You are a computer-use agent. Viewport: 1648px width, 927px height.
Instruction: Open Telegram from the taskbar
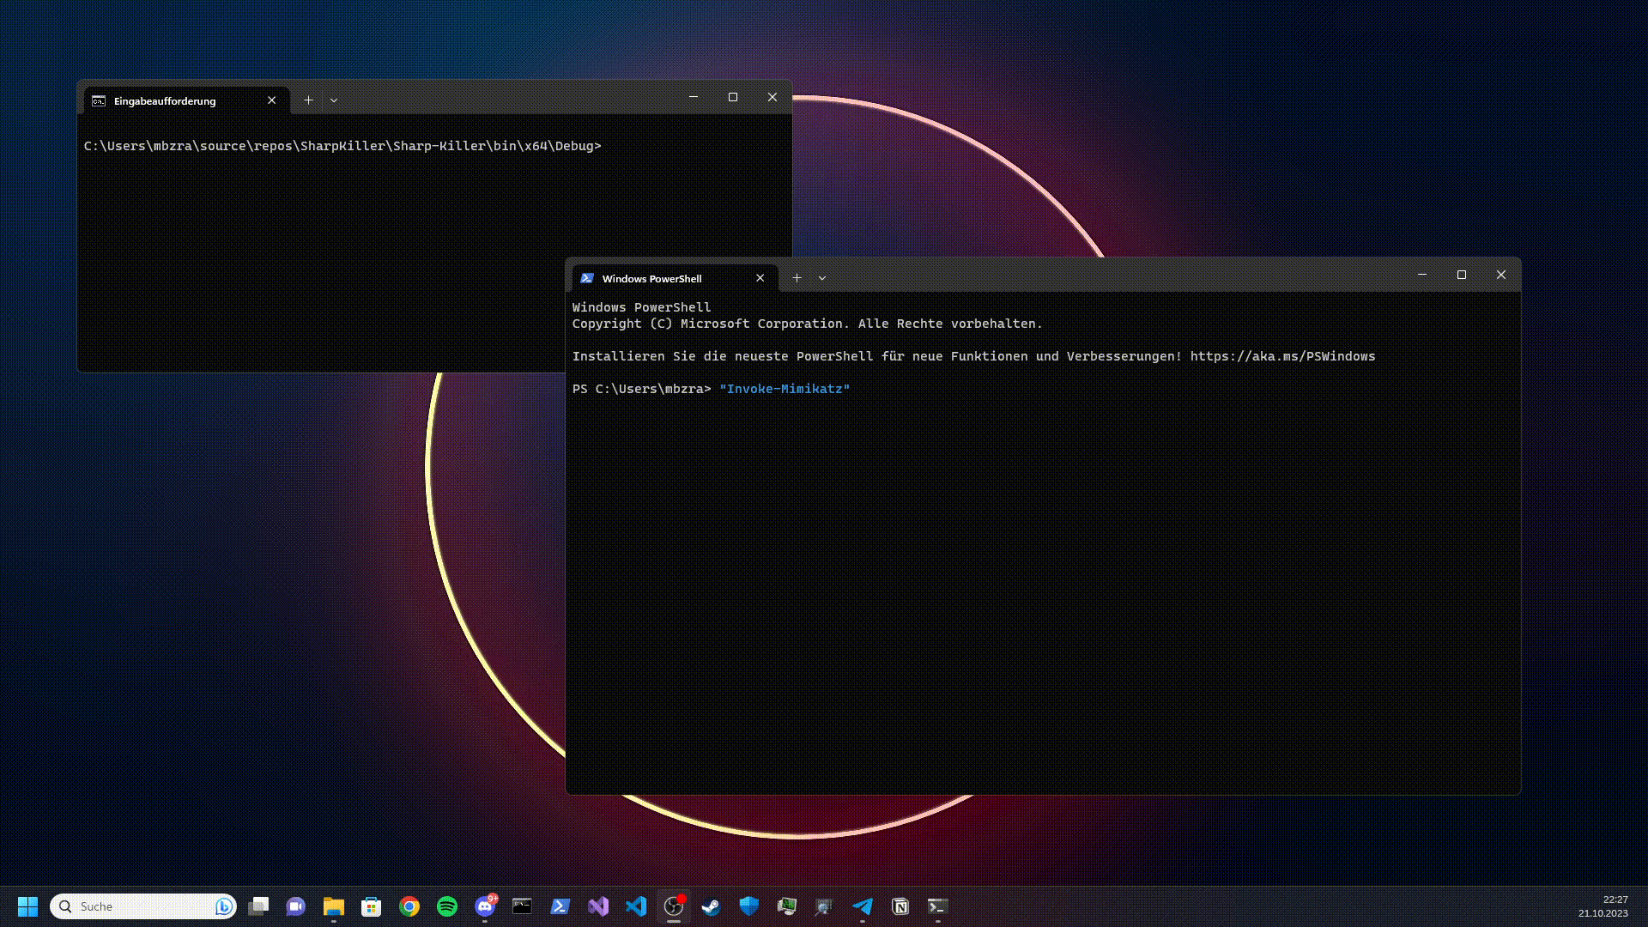863,906
